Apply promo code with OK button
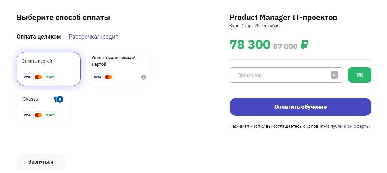The image size is (387, 173). coord(359,75)
